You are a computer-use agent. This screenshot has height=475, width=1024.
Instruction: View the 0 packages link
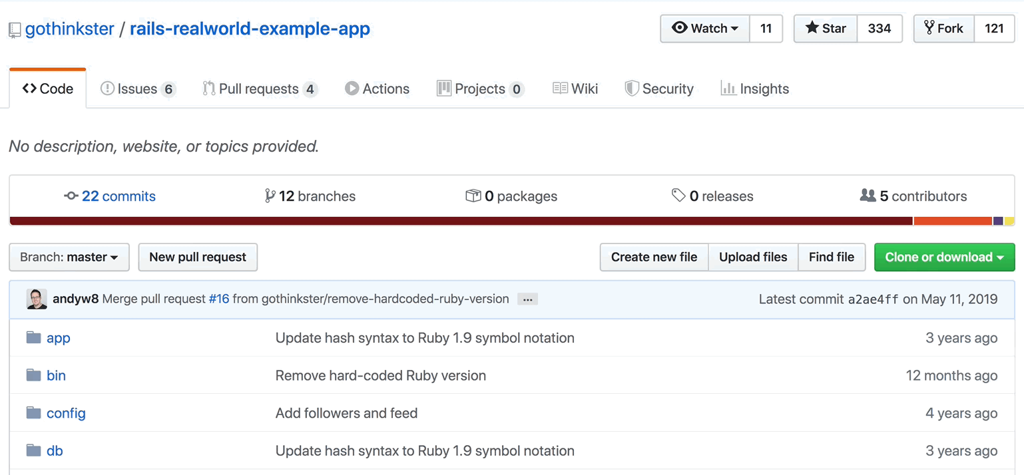coord(511,196)
